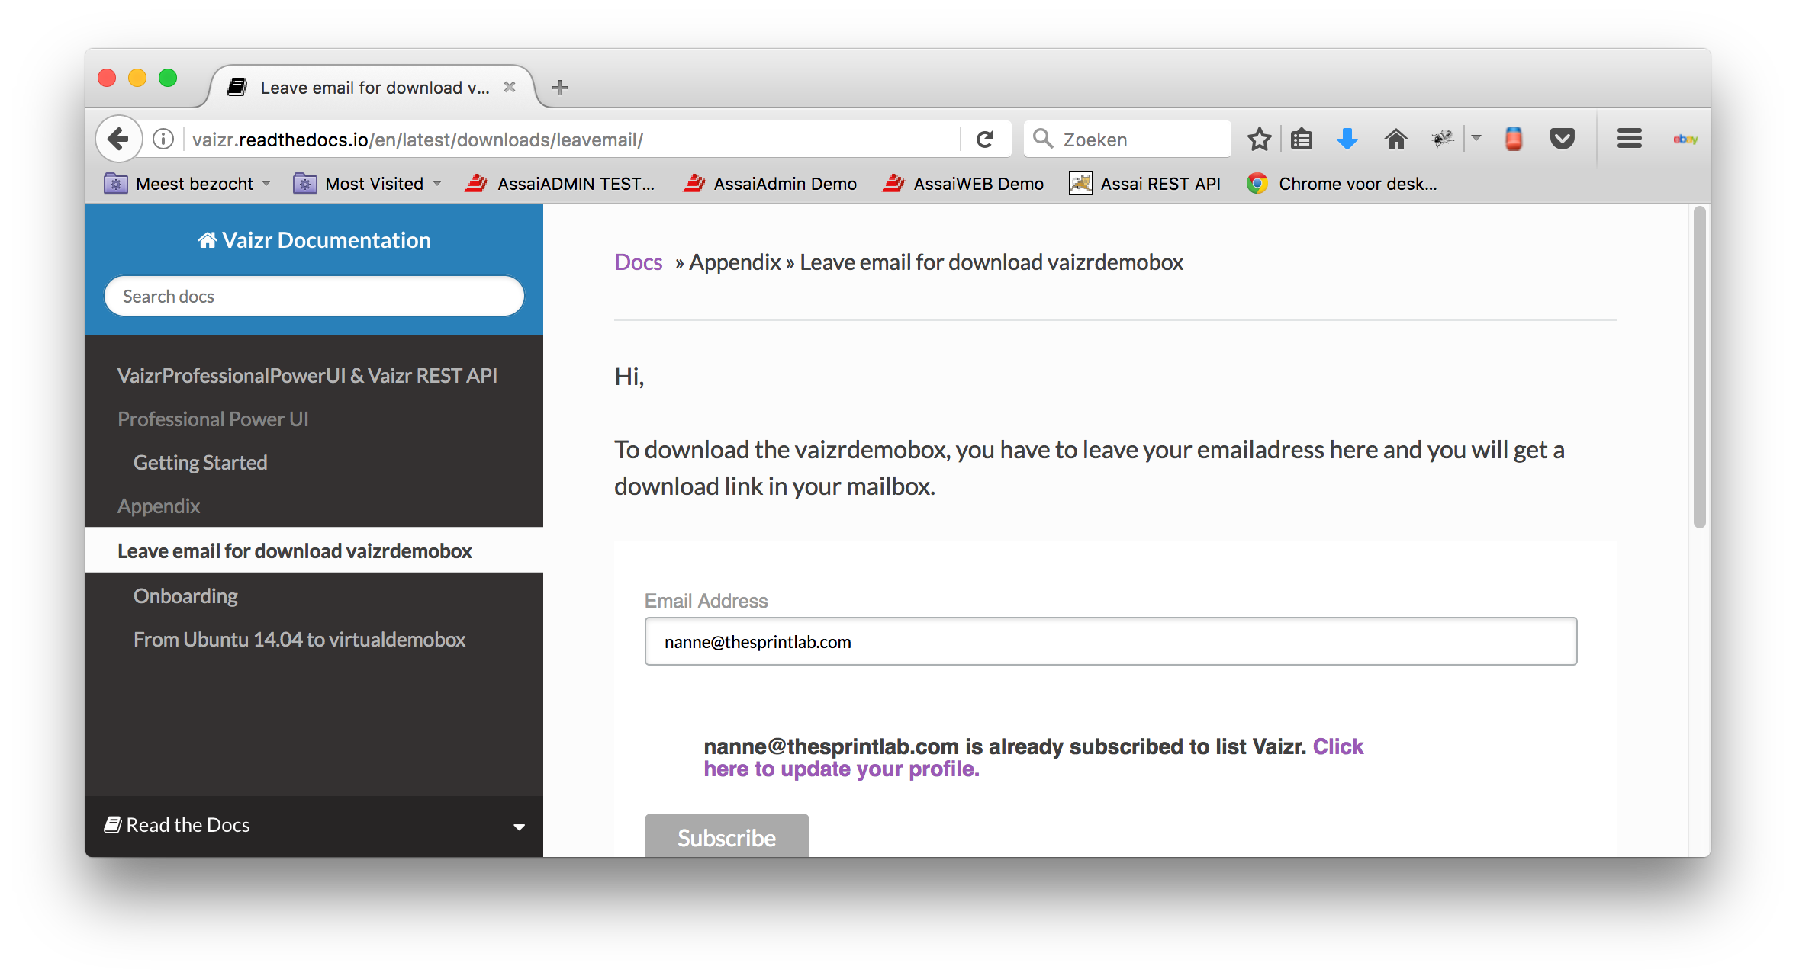This screenshot has width=1796, height=979.
Task: Select the Getting Started sidebar item
Action: (200, 463)
